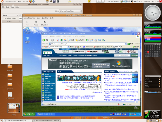
Task: Click the Google toolbar bookmarks star icon
Action: [84, 46]
